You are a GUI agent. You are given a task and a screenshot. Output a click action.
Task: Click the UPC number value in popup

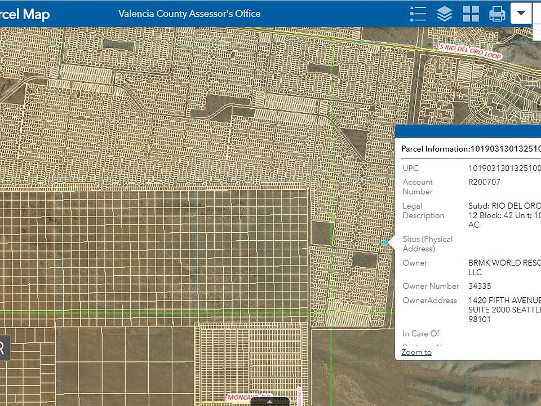504,168
